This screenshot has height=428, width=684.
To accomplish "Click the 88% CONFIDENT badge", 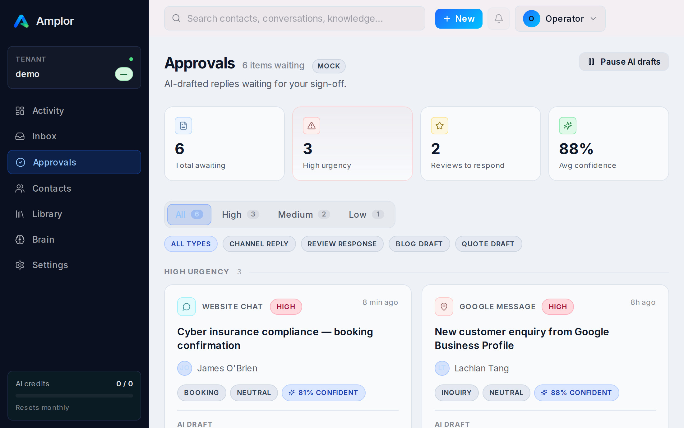I will click(x=576, y=393).
